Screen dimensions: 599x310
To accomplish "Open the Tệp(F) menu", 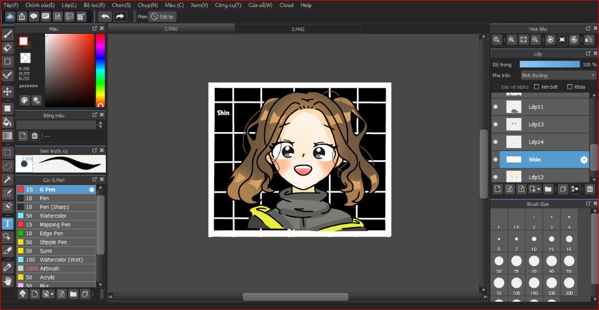I will click(11, 5).
